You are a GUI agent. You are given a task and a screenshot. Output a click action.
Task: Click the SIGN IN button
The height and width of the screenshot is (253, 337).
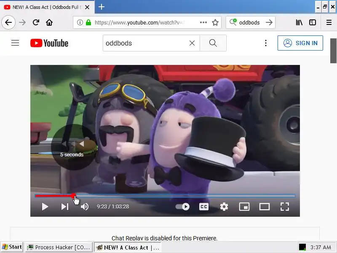tap(300, 43)
